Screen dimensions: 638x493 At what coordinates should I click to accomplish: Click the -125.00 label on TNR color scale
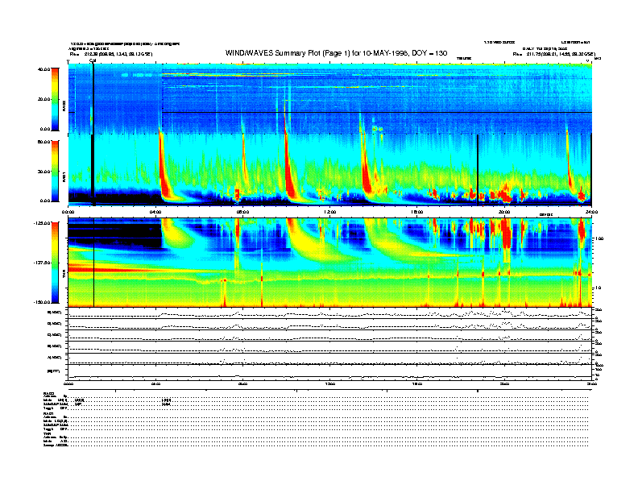(41, 223)
